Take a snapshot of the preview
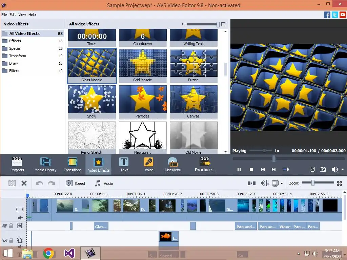The height and width of the screenshot is (260, 347). click(323, 169)
